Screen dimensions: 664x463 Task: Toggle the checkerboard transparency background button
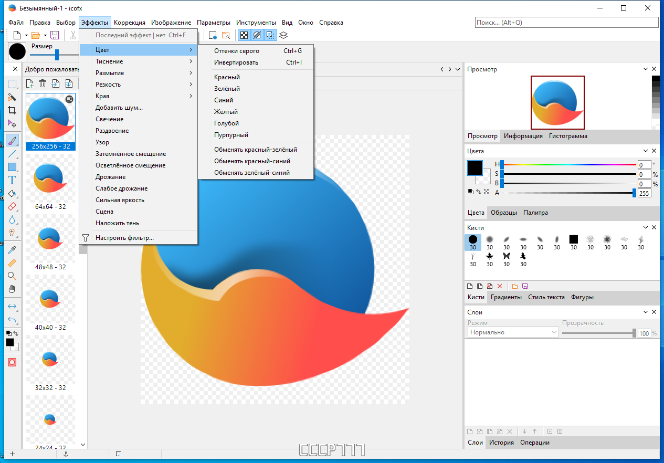coord(244,35)
